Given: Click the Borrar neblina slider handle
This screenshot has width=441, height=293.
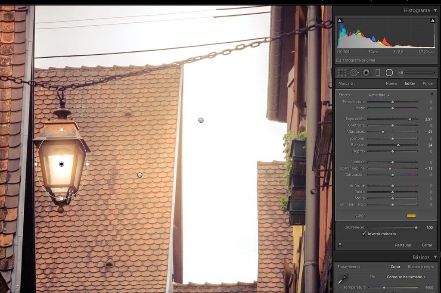Looking at the screenshot, I should coord(390,168).
